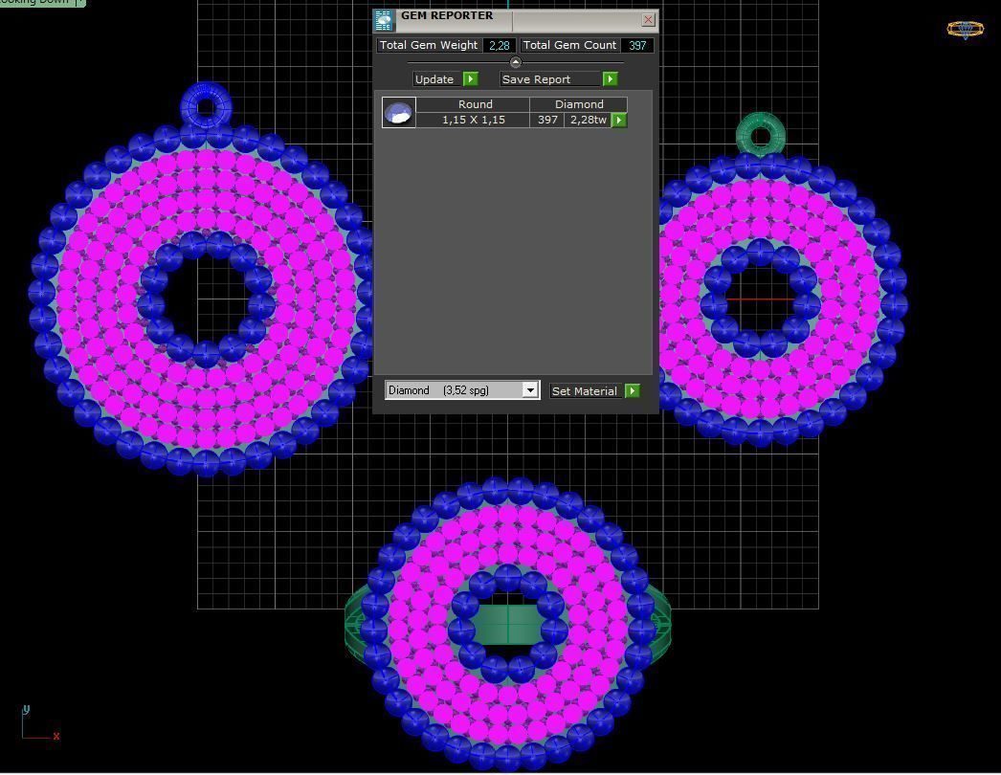Click the 2,28tw weight cell

tap(588, 120)
